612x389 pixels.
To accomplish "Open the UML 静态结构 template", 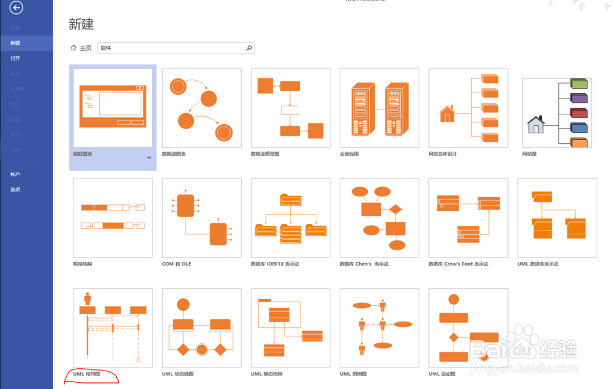I will pyautogui.click(x=290, y=327).
